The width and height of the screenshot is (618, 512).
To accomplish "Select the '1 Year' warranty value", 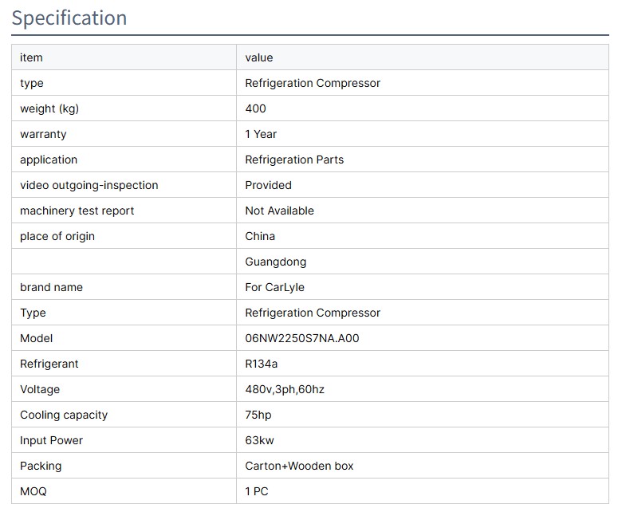I will coord(261,134).
